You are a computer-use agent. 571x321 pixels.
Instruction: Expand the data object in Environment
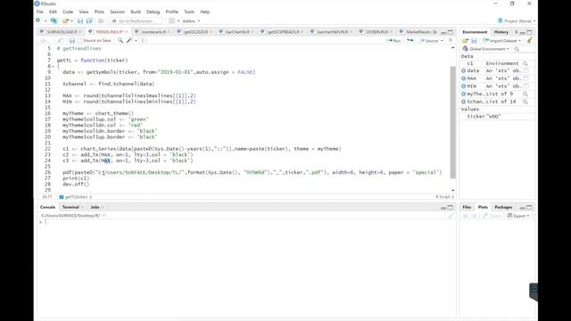(464, 70)
